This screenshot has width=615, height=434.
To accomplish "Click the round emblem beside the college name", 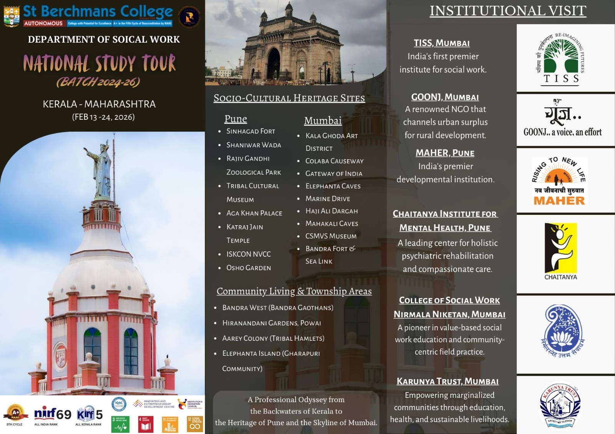I will [189, 17].
